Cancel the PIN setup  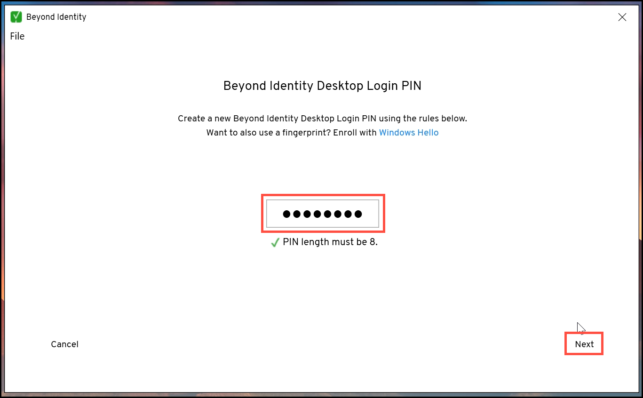[64, 344]
